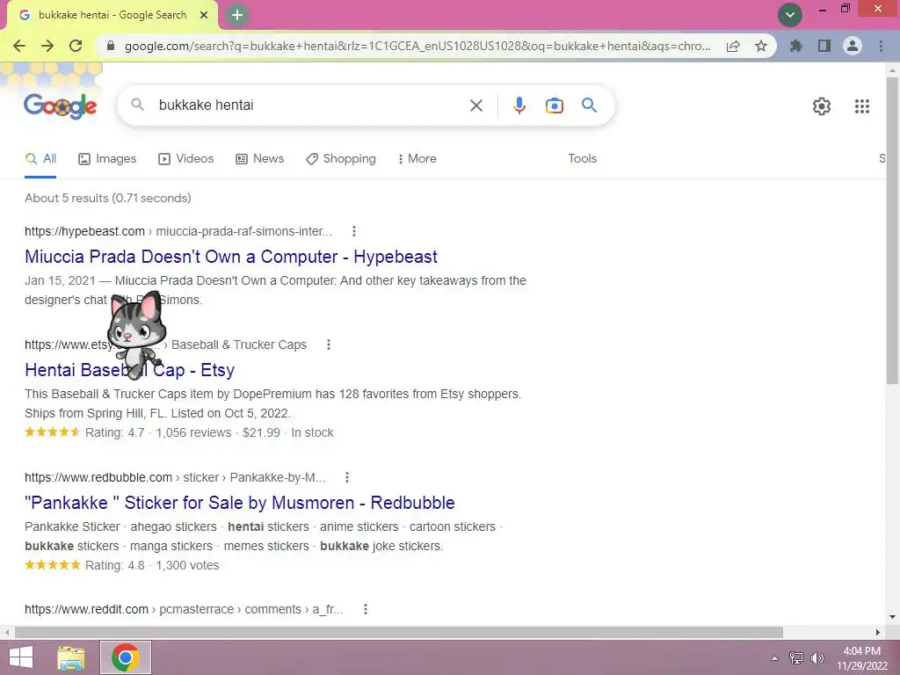Viewport: 900px width, 675px height.
Task: Search by image with the camera icon
Action: (x=555, y=105)
